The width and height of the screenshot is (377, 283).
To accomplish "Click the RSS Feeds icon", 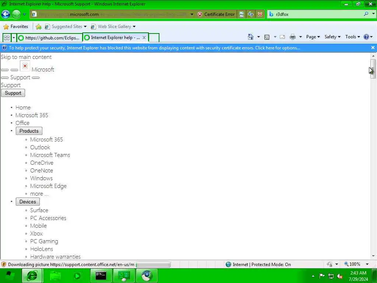I will pyautogui.click(x=267, y=37).
